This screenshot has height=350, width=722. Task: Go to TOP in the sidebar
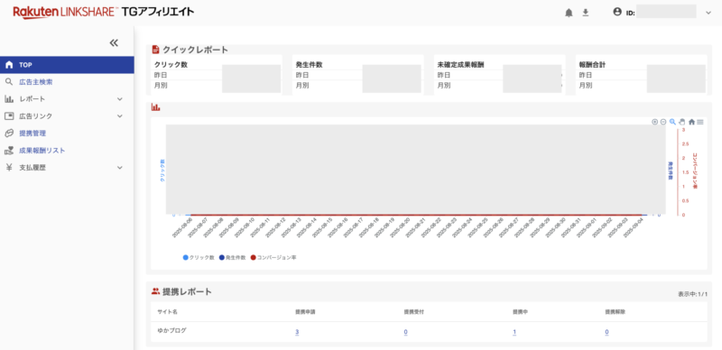tap(67, 65)
